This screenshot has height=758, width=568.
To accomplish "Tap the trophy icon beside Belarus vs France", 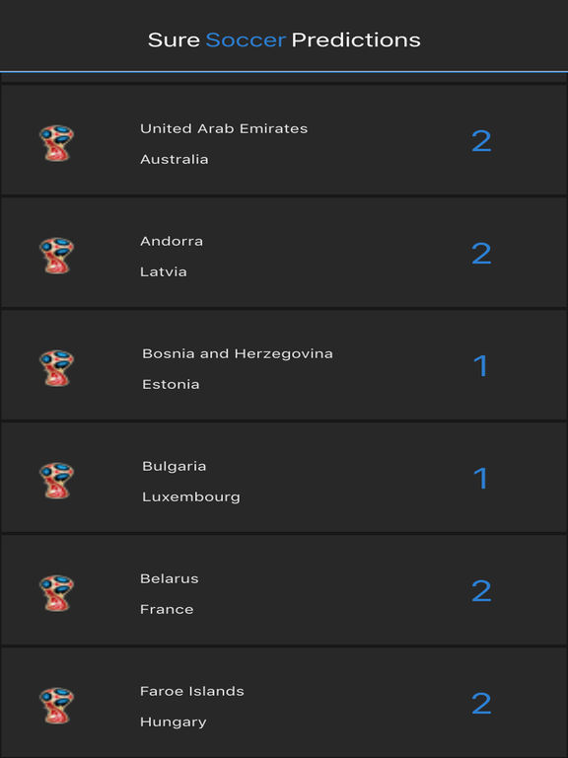I will [56, 593].
